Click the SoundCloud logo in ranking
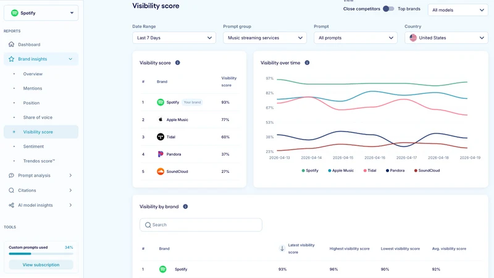 click(x=161, y=172)
